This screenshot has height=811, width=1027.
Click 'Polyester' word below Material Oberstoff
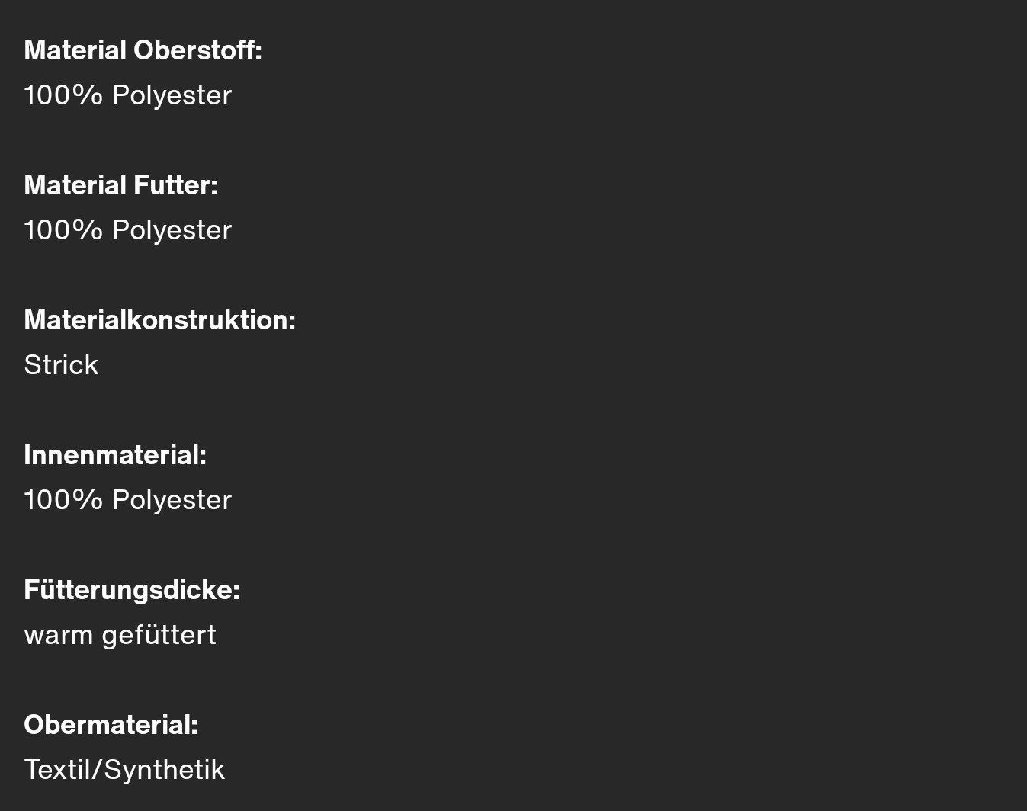click(x=172, y=96)
